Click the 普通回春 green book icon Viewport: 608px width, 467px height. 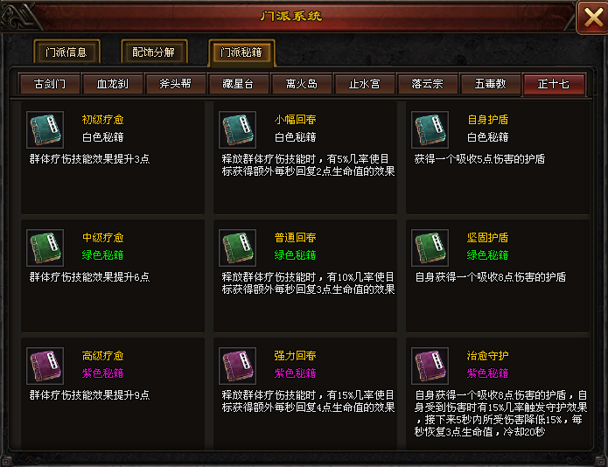pos(237,247)
